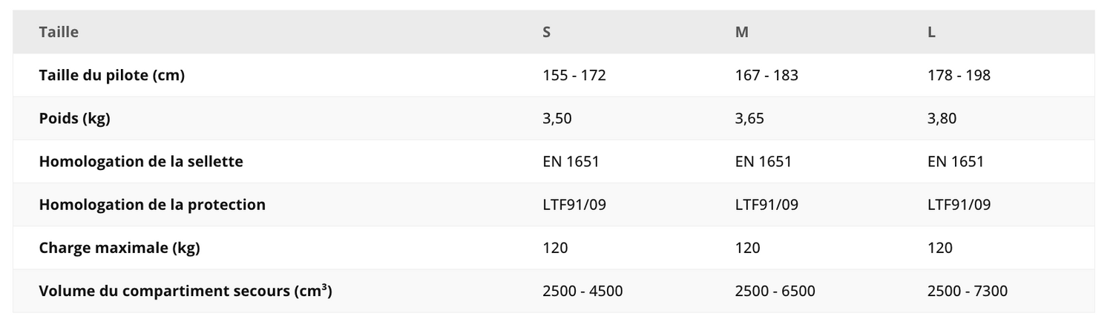1113x328 pixels.
Task: Click the 'Charge maximale (kg)' row label
Action: tap(119, 247)
